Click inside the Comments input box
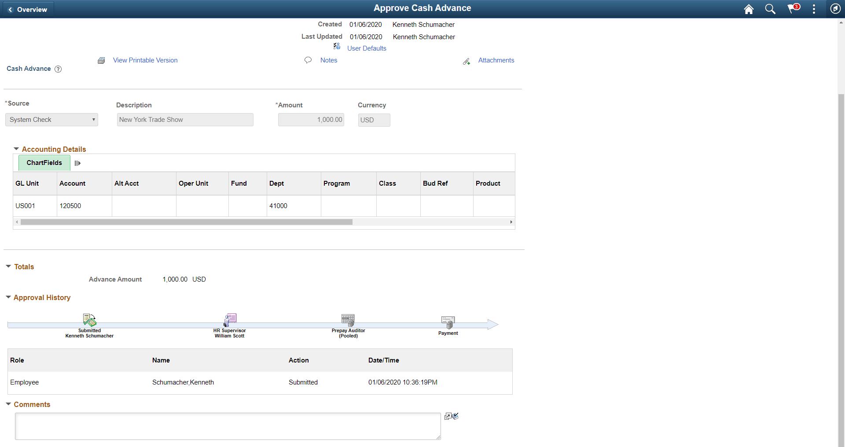845x447 pixels. [227, 426]
